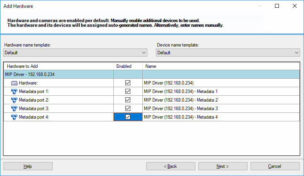Edit the Metadata 4 name field
304x176 pixels.
[221, 117]
